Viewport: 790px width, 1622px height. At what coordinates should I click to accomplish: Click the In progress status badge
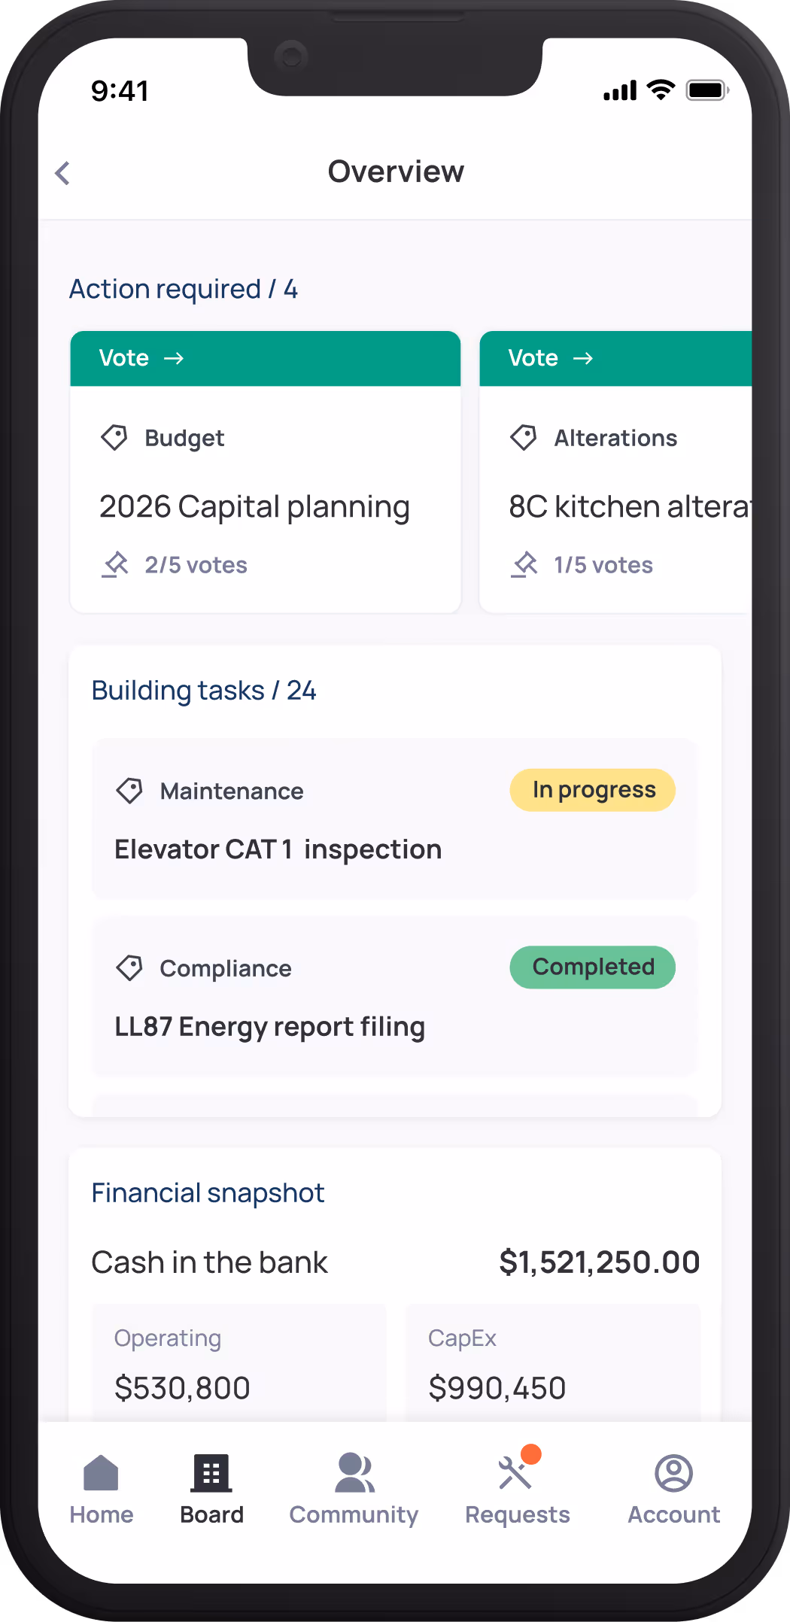pyautogui.click(x=592, y=790)
